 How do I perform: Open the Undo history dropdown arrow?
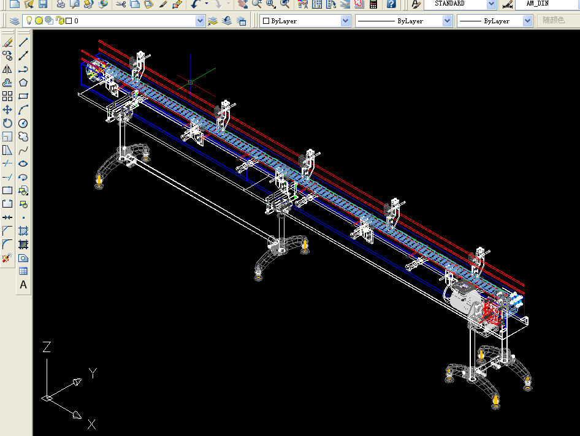pos(207,4)
